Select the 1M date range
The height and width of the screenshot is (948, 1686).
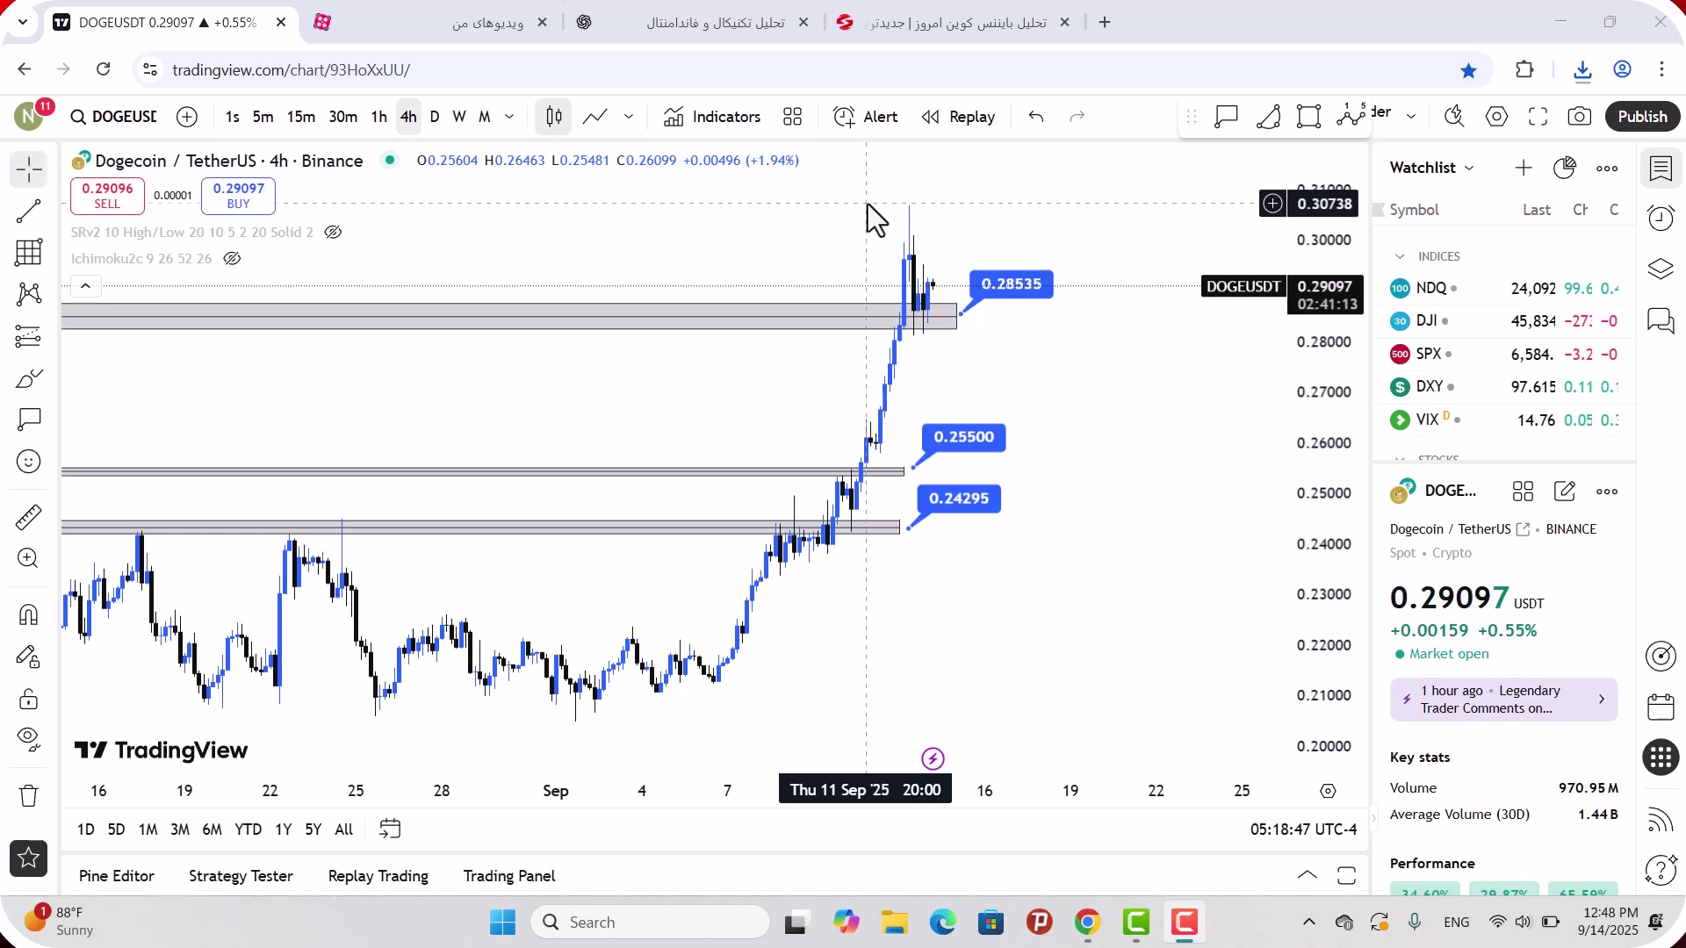[x=148, y=829]
